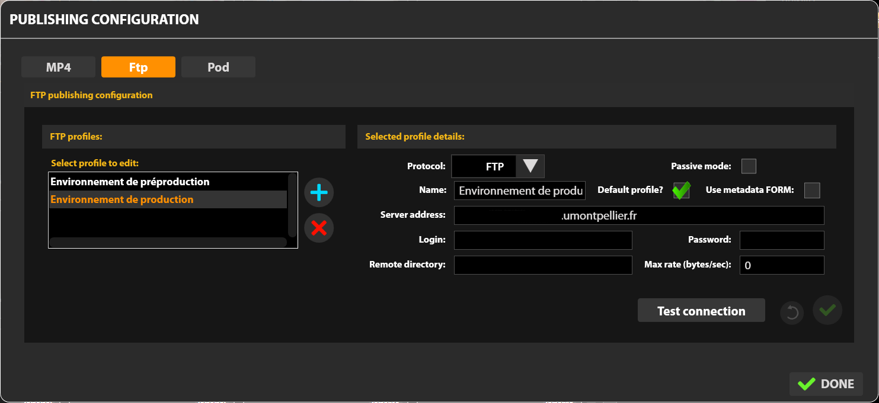879x403 pixels.
Task: Click the DONE button
Action: (826, 384)
